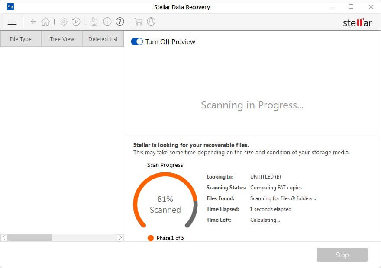Toggle off the preview switch
Screen dimensions: 381x268
[x=136, y=41]
